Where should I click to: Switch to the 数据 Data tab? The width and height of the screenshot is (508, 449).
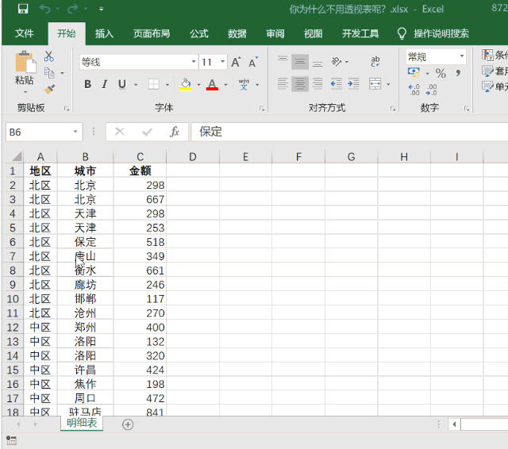pyautogui.click(x=237, y=33)
